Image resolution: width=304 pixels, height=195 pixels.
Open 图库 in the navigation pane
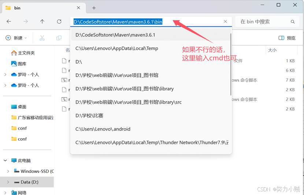tap(22, 64)
